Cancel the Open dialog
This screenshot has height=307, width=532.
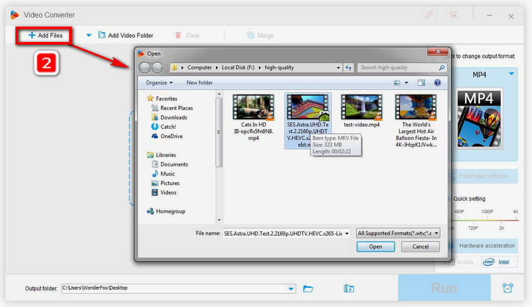click(x=420, y=246)
